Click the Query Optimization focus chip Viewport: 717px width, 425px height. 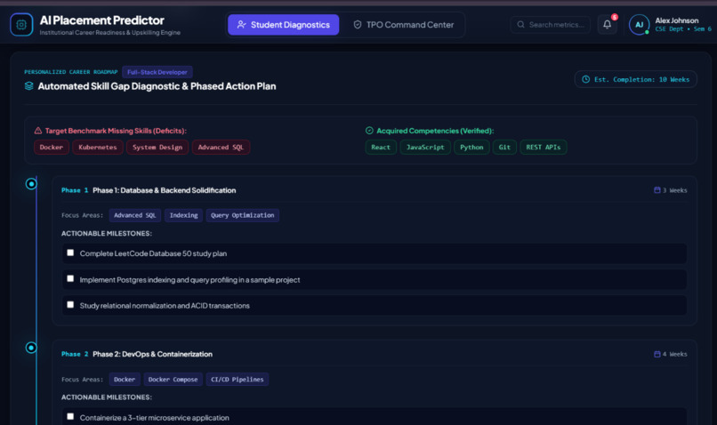coord(242,215)
